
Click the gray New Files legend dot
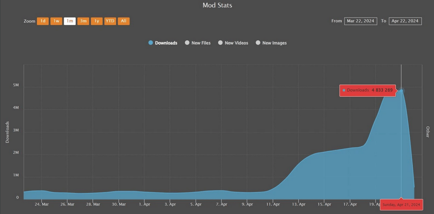187,43
